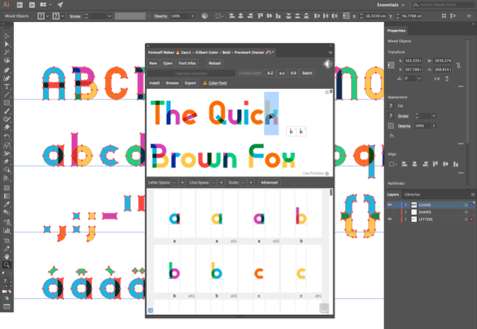Open rotation angle dropdown in Transform

pyautogui.click(x=419, y=79)
